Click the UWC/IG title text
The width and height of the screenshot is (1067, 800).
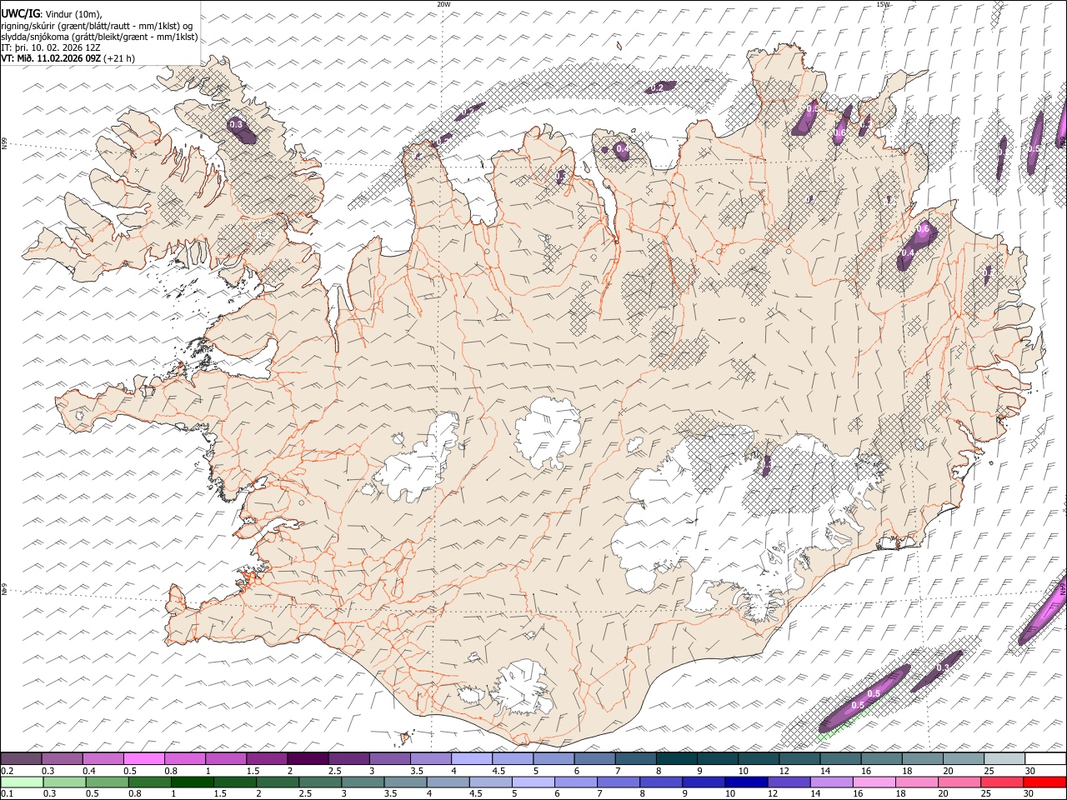(x=20, y=14)
